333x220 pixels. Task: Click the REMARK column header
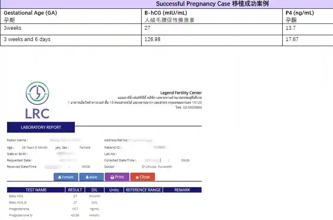[x=182, y=190]
